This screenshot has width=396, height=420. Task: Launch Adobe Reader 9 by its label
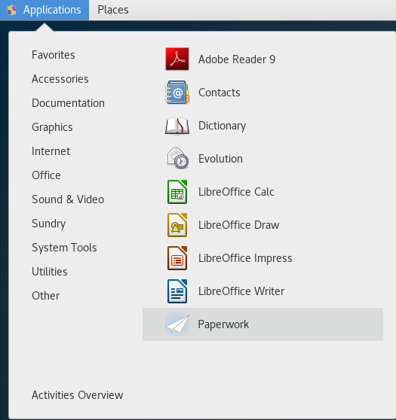click(x=237, y=59)
